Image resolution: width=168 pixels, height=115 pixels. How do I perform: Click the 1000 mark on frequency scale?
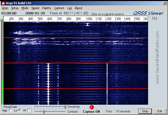89,19
